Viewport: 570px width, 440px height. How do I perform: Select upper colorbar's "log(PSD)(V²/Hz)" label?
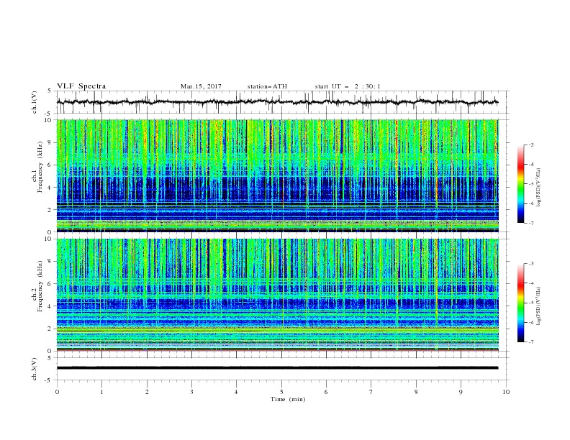pyautogui.click(x=539, y=188)
